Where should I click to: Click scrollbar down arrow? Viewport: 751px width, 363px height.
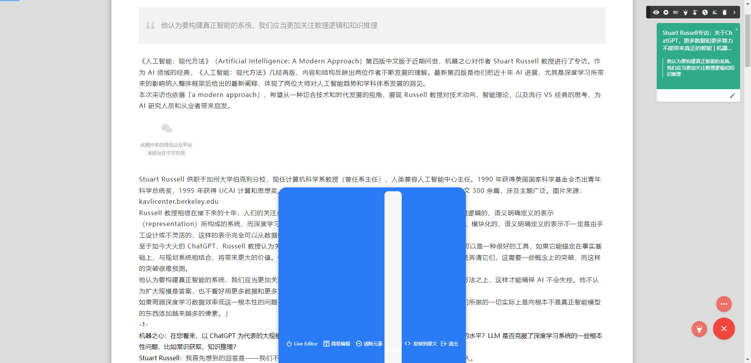tap(747, 359)
